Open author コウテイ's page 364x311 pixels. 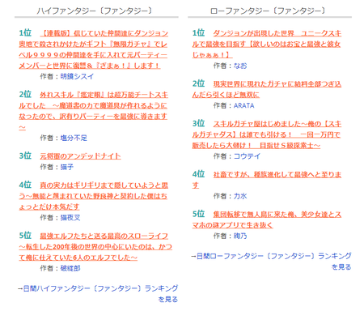[x=247, y=156]
